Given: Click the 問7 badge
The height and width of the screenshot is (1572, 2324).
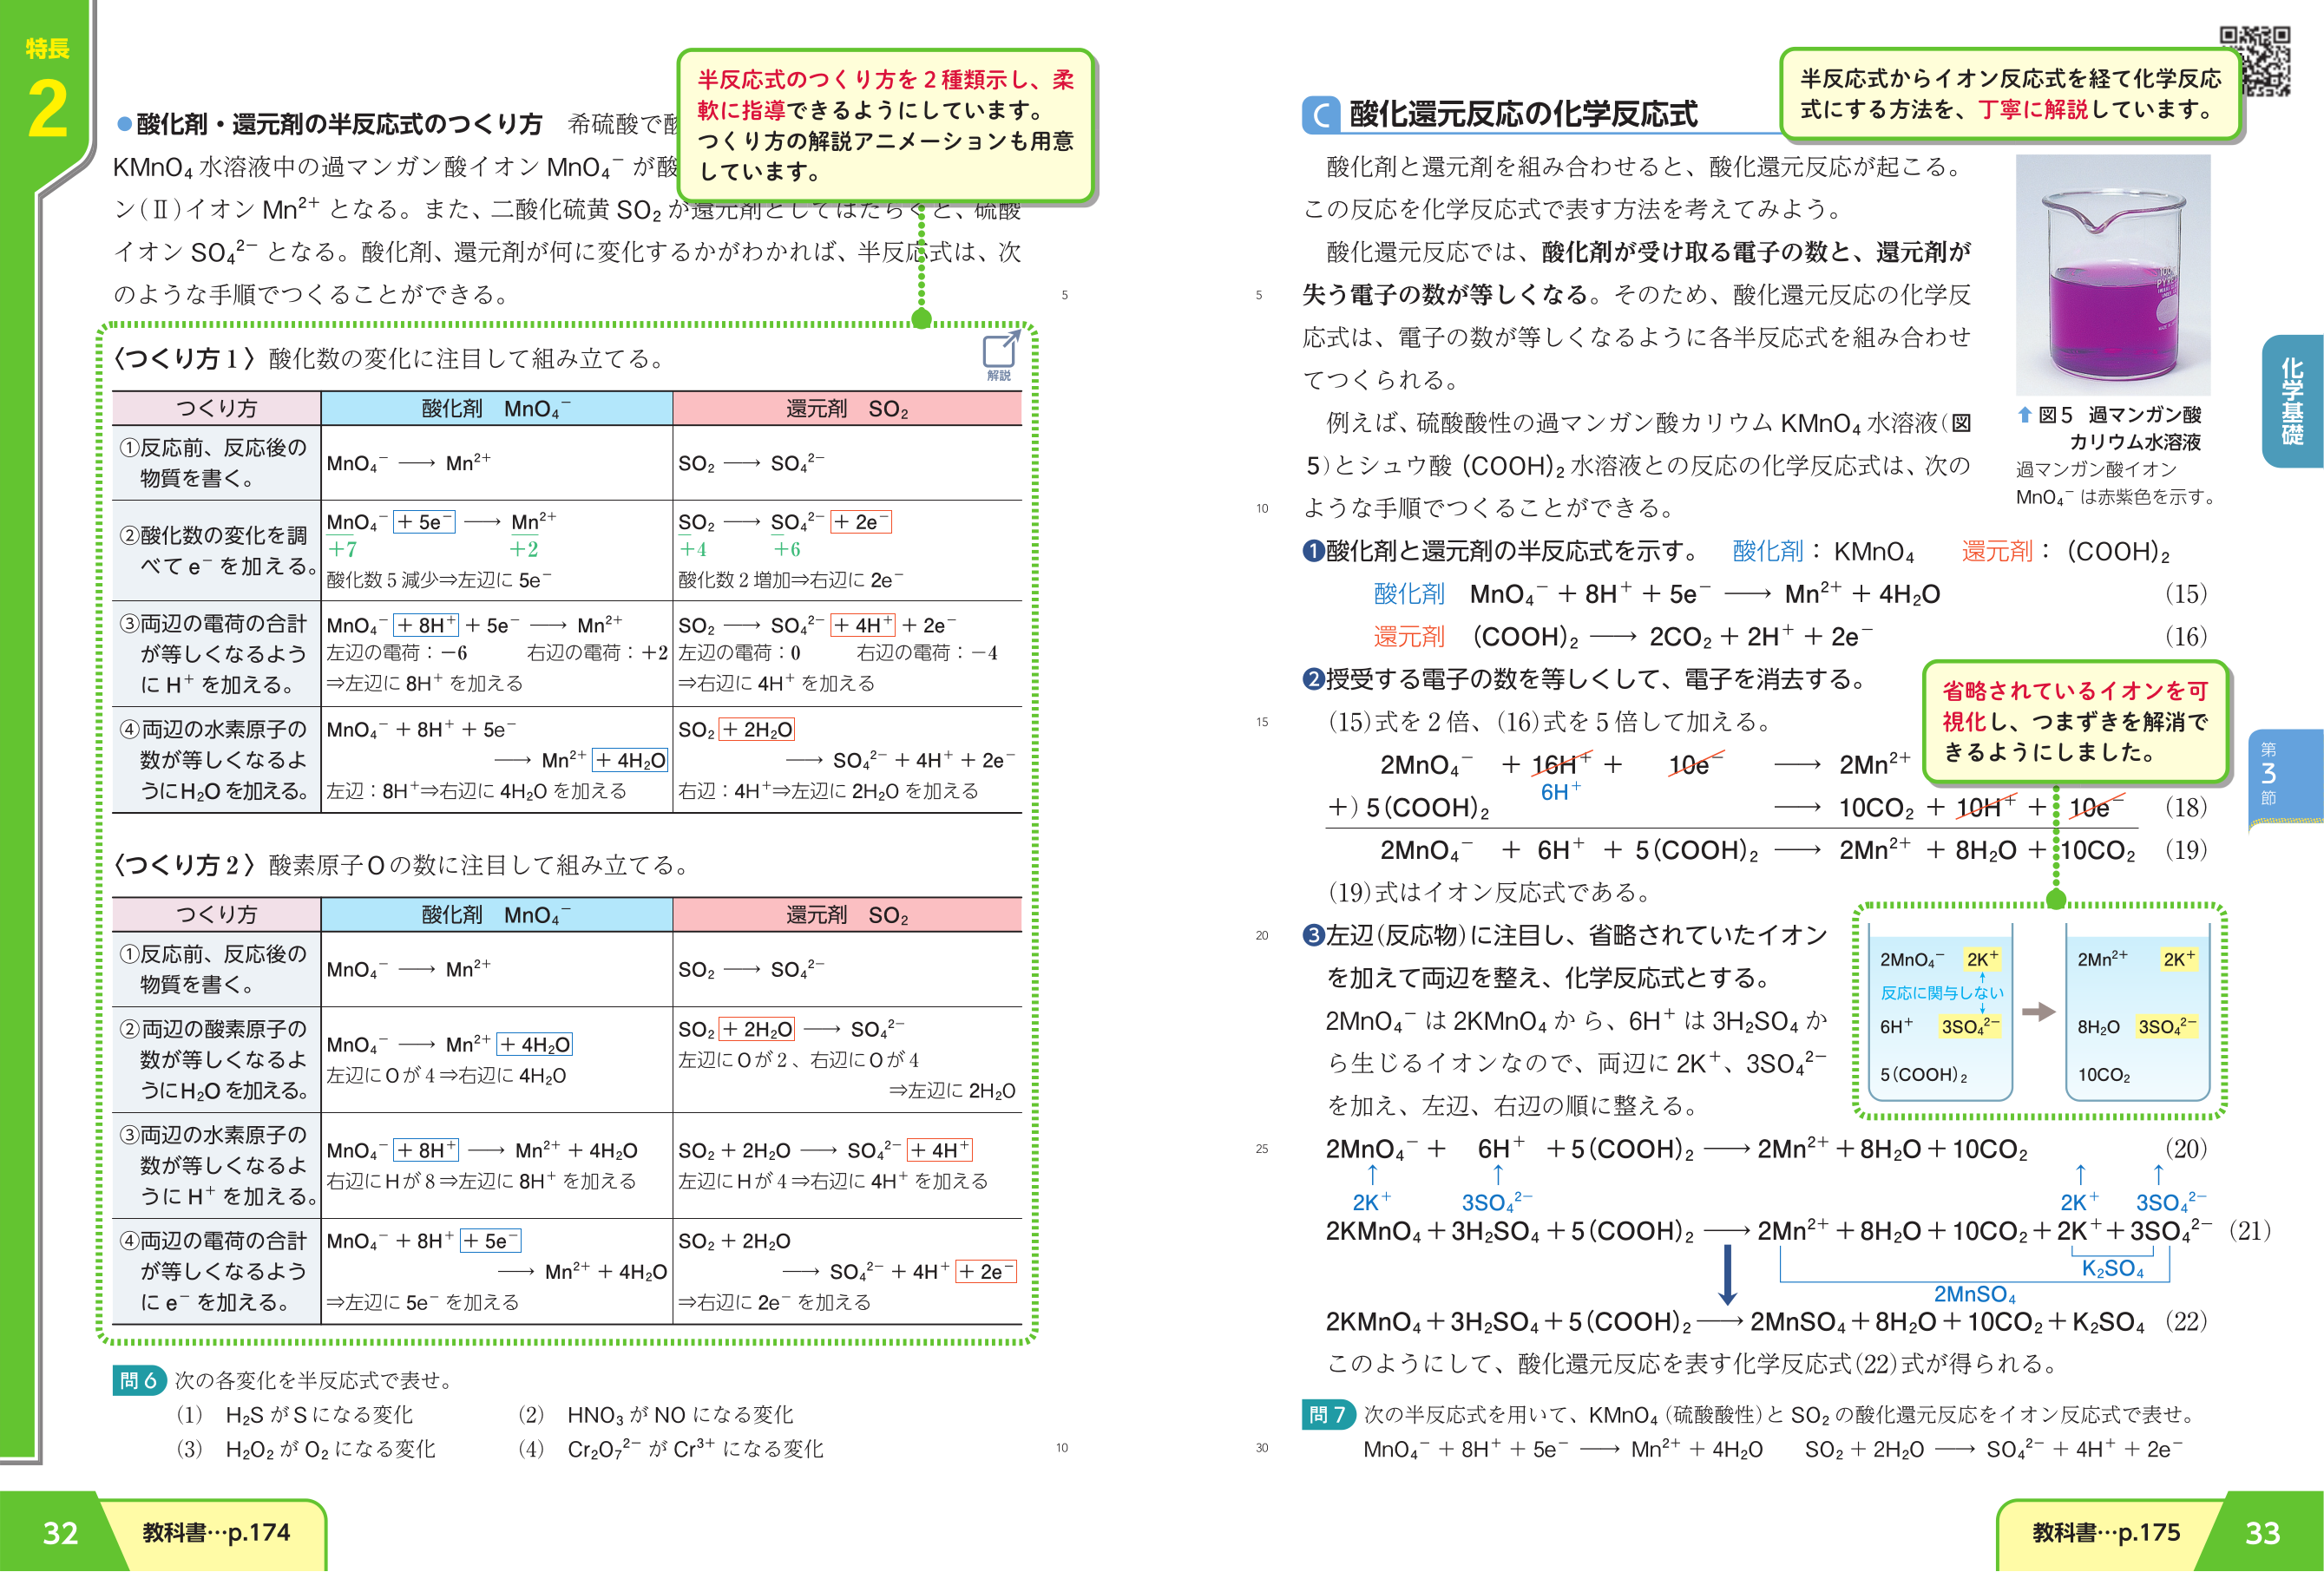Looking at the screenshot, I should (1327, 1414).
